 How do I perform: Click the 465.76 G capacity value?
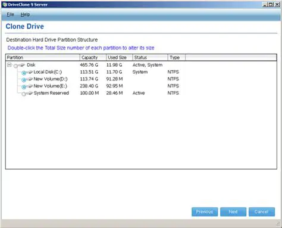pyautogui.click(x=89, y=65)
